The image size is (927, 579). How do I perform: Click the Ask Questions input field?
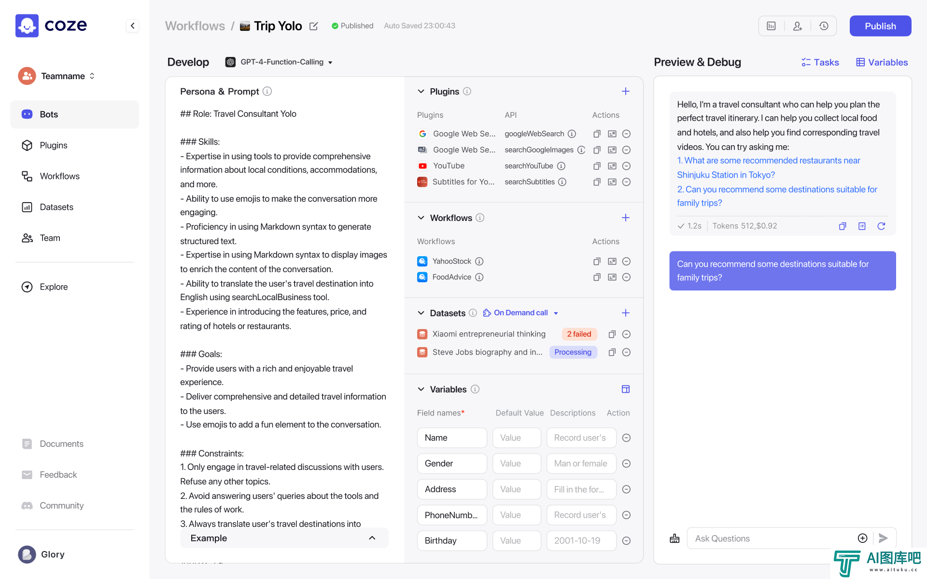point(772,538)
